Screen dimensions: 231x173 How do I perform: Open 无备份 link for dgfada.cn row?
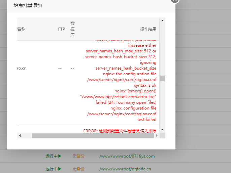pyautogui.click(x=78, y=169)
